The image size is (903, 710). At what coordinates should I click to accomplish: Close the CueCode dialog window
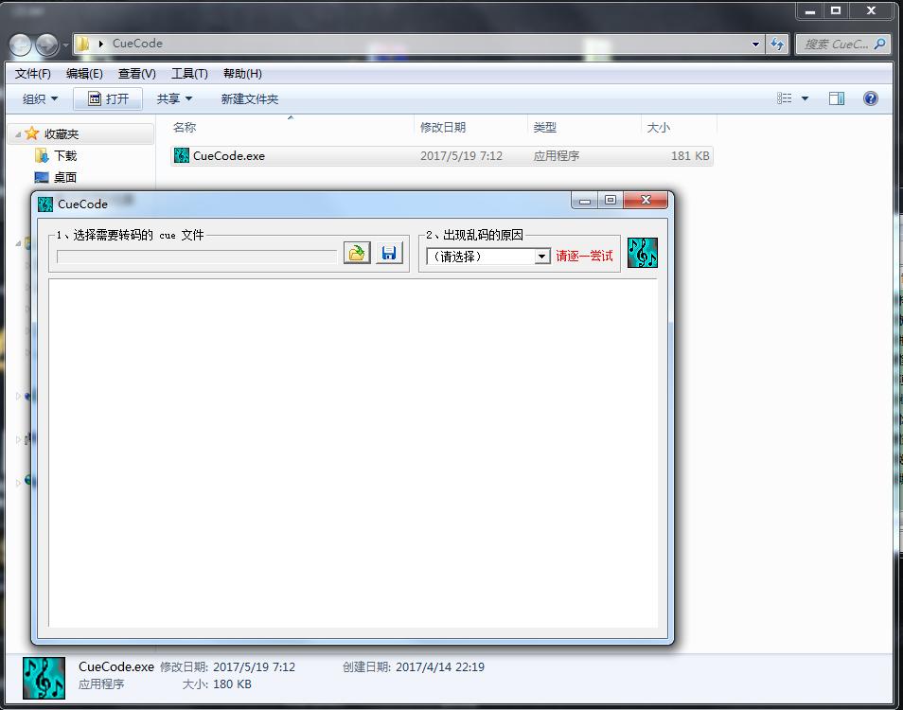click(x=646, y=201)
